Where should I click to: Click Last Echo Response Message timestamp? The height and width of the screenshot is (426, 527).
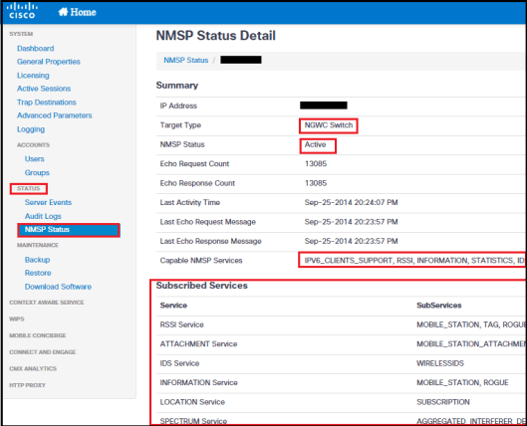pos(351,241)
